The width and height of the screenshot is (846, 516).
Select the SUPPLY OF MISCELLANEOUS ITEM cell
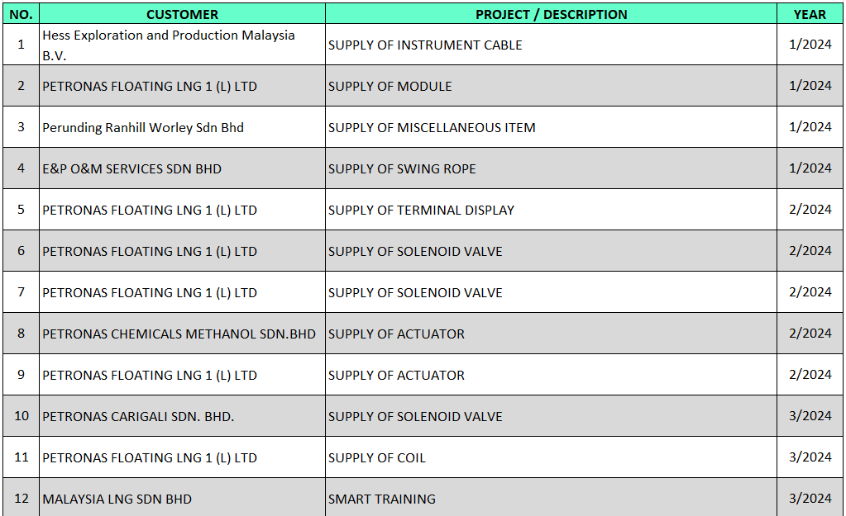point(551,127)
